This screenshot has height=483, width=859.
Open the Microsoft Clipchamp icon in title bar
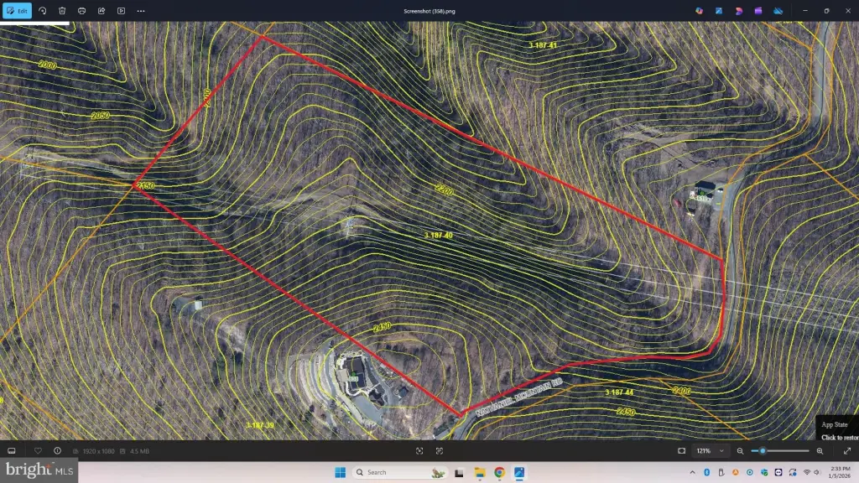(x=758, y=11)
